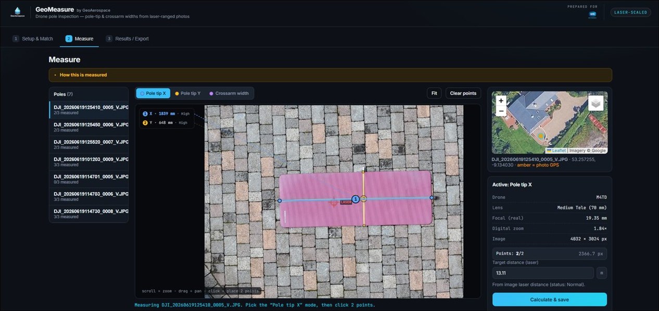The width and height of the screenshot is (659, 311).
Task: Select pole DJI_20260619114730_0008_V.JPG
Action: 89,214
